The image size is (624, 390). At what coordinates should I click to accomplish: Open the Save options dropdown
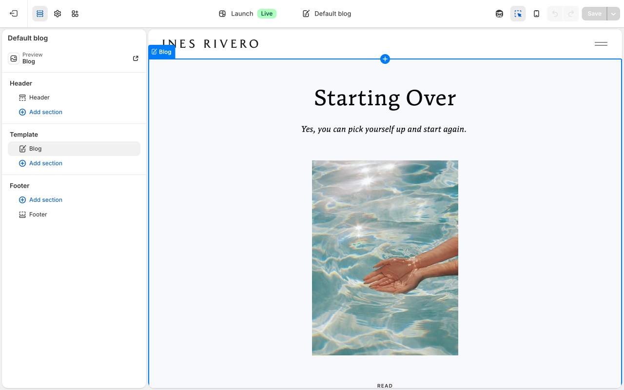[613, 13]
